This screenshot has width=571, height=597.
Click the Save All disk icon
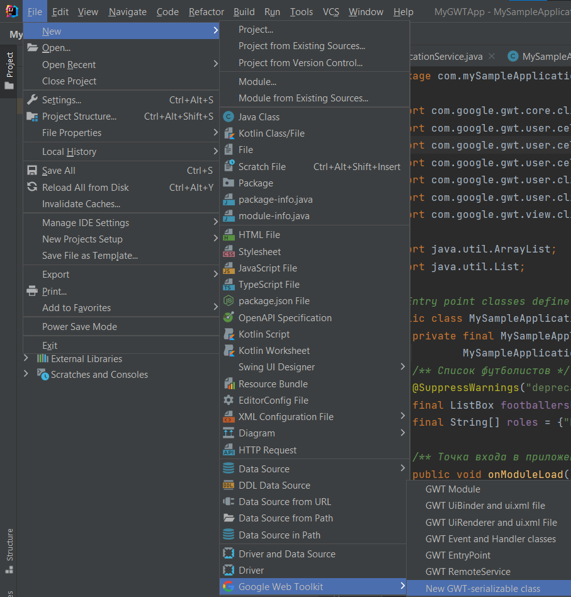coord(32,170)
